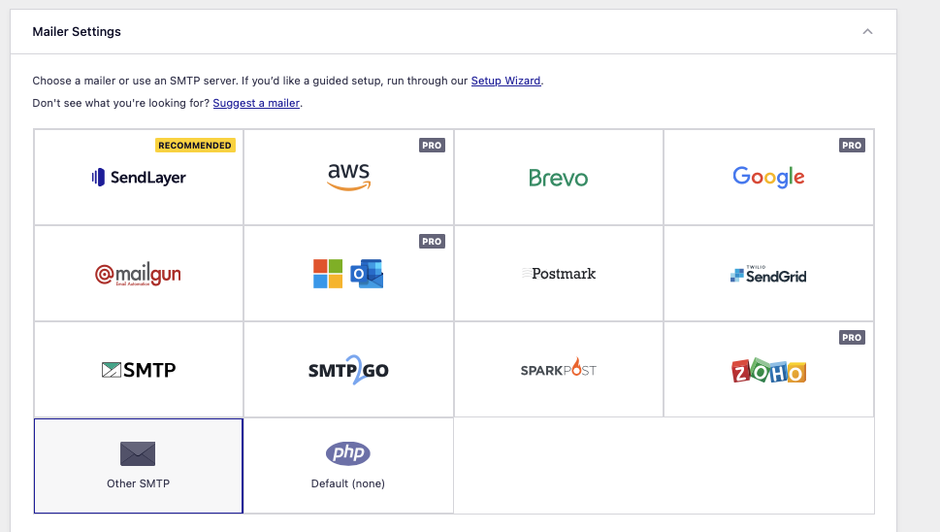Image resolution: width=940 pixels, height=532 pixels.
Task: Select the SMTP2GO mailer logo
Action: (x=348, y=370)
